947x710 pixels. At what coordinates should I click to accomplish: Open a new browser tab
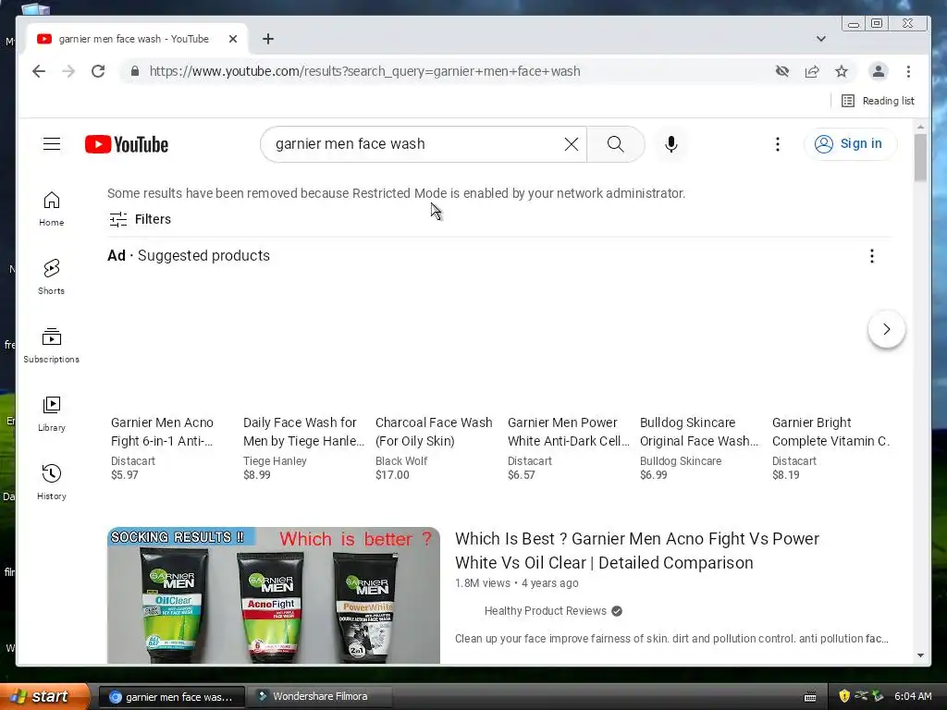coord(268,39)
